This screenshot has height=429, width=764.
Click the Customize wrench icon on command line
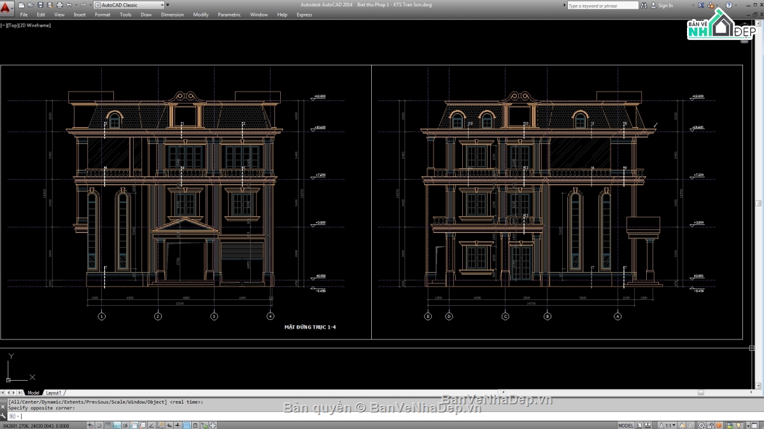click(x=4, y=416)
